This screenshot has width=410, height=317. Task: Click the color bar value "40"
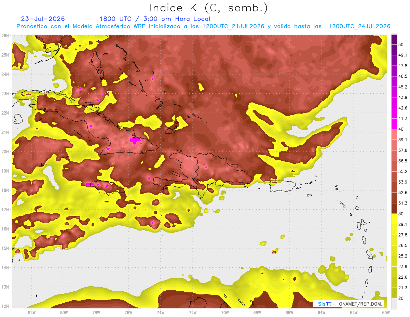click(401, 129)
